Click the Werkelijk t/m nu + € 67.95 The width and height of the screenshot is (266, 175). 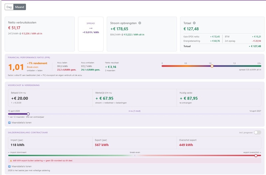tap(104, 98)
